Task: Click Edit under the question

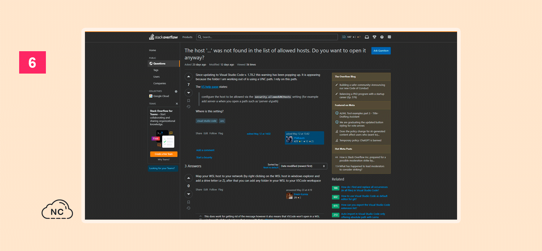Action: tap(206, 133)
